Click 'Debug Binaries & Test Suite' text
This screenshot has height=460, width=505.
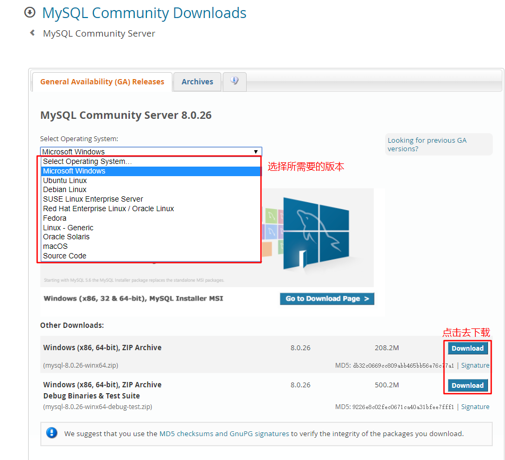pyautogui.click(x=91, y=396)
